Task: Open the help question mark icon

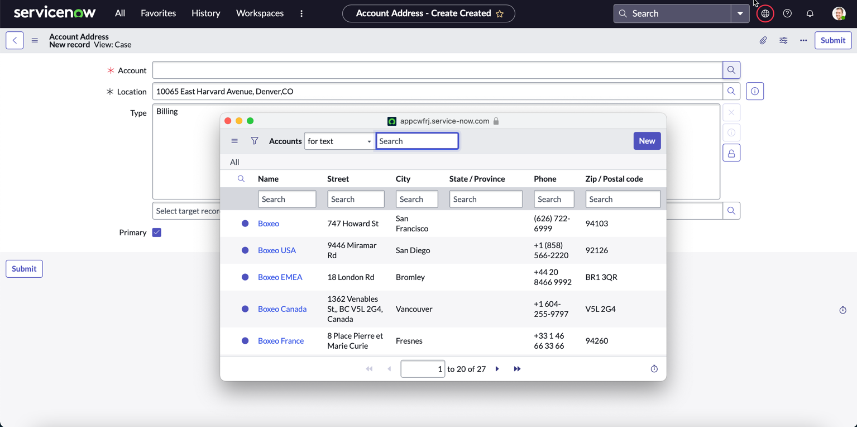Action: 787,13
